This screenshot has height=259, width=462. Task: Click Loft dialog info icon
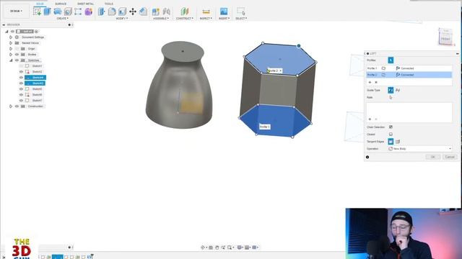point(367,157)
